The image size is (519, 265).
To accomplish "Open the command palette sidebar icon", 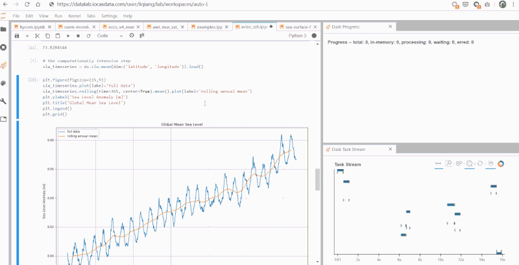I will 3,84.
